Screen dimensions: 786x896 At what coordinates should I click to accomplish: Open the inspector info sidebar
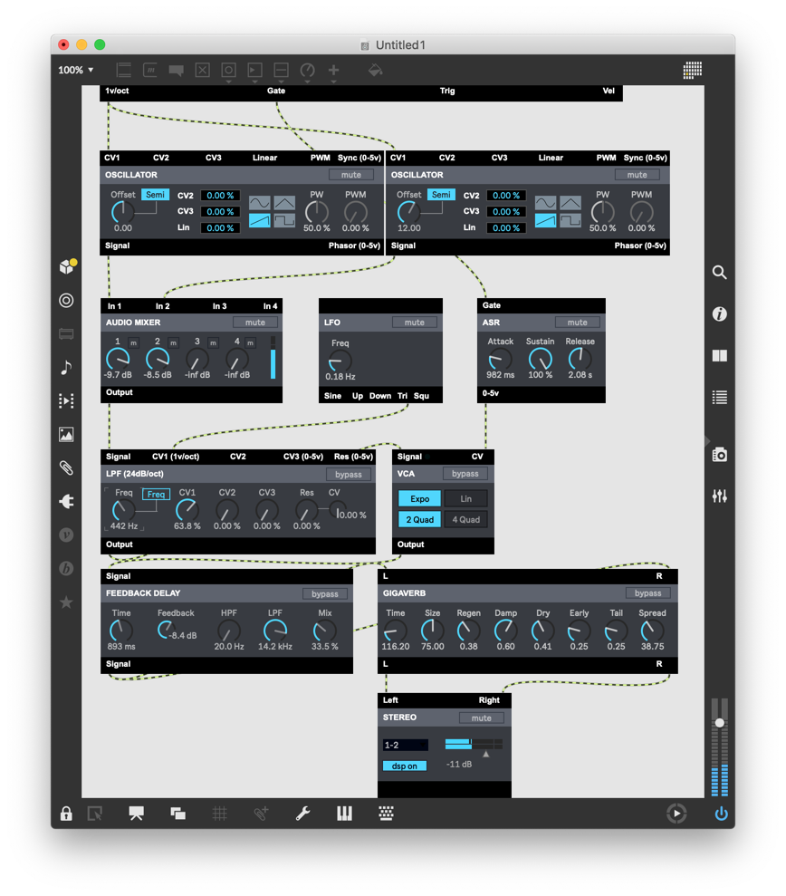click(x=719, y=313)
